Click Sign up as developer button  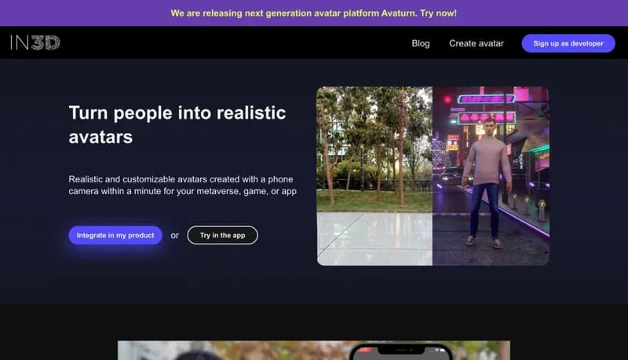(568, 43)
